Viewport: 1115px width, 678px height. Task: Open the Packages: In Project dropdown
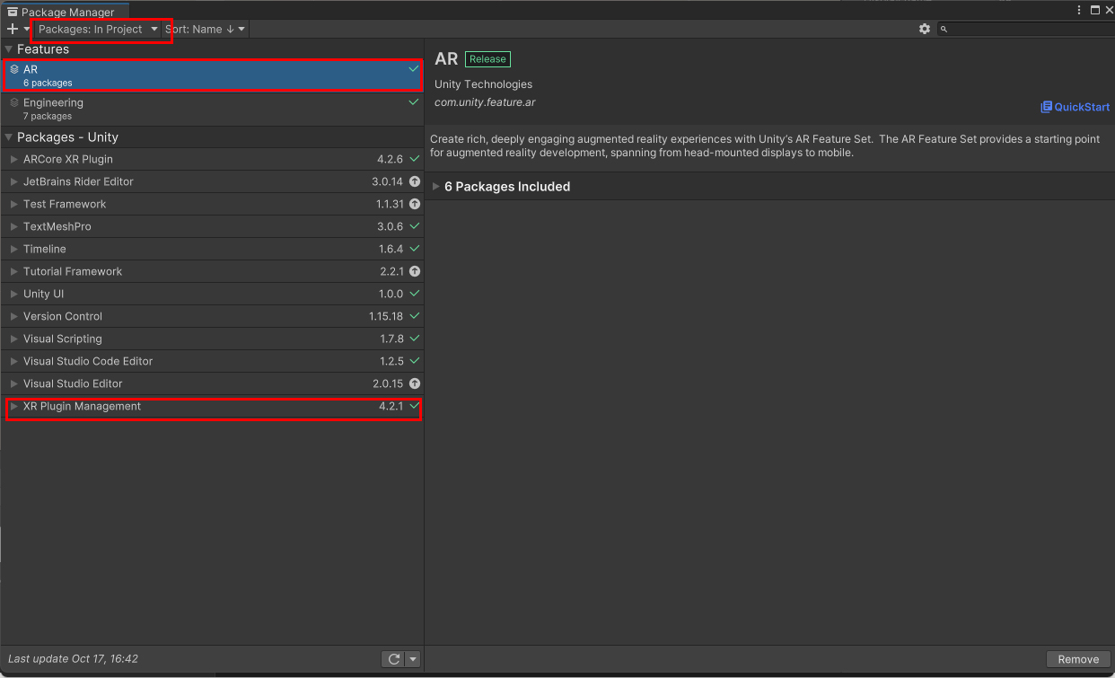click(x=98, y=29)
